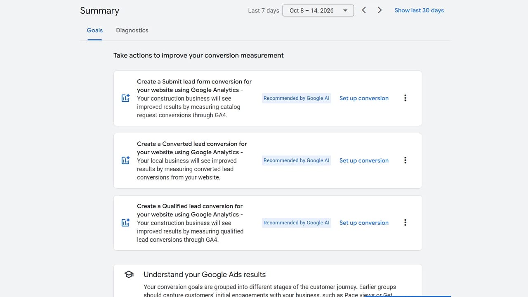
Task: Go to next date range arrow
Action: pos(380,10)
